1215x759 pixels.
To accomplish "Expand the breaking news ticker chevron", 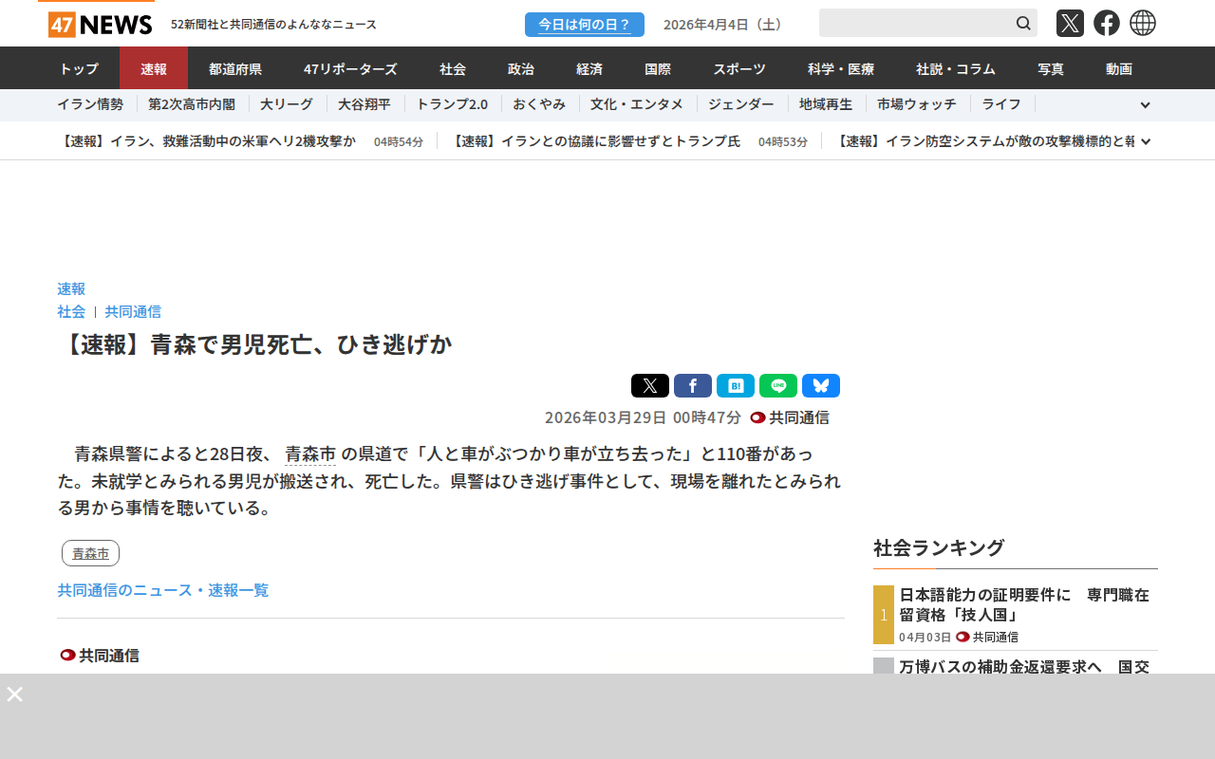I will tap(1146, 141).
